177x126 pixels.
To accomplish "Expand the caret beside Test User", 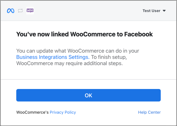I will pos(164,11).
